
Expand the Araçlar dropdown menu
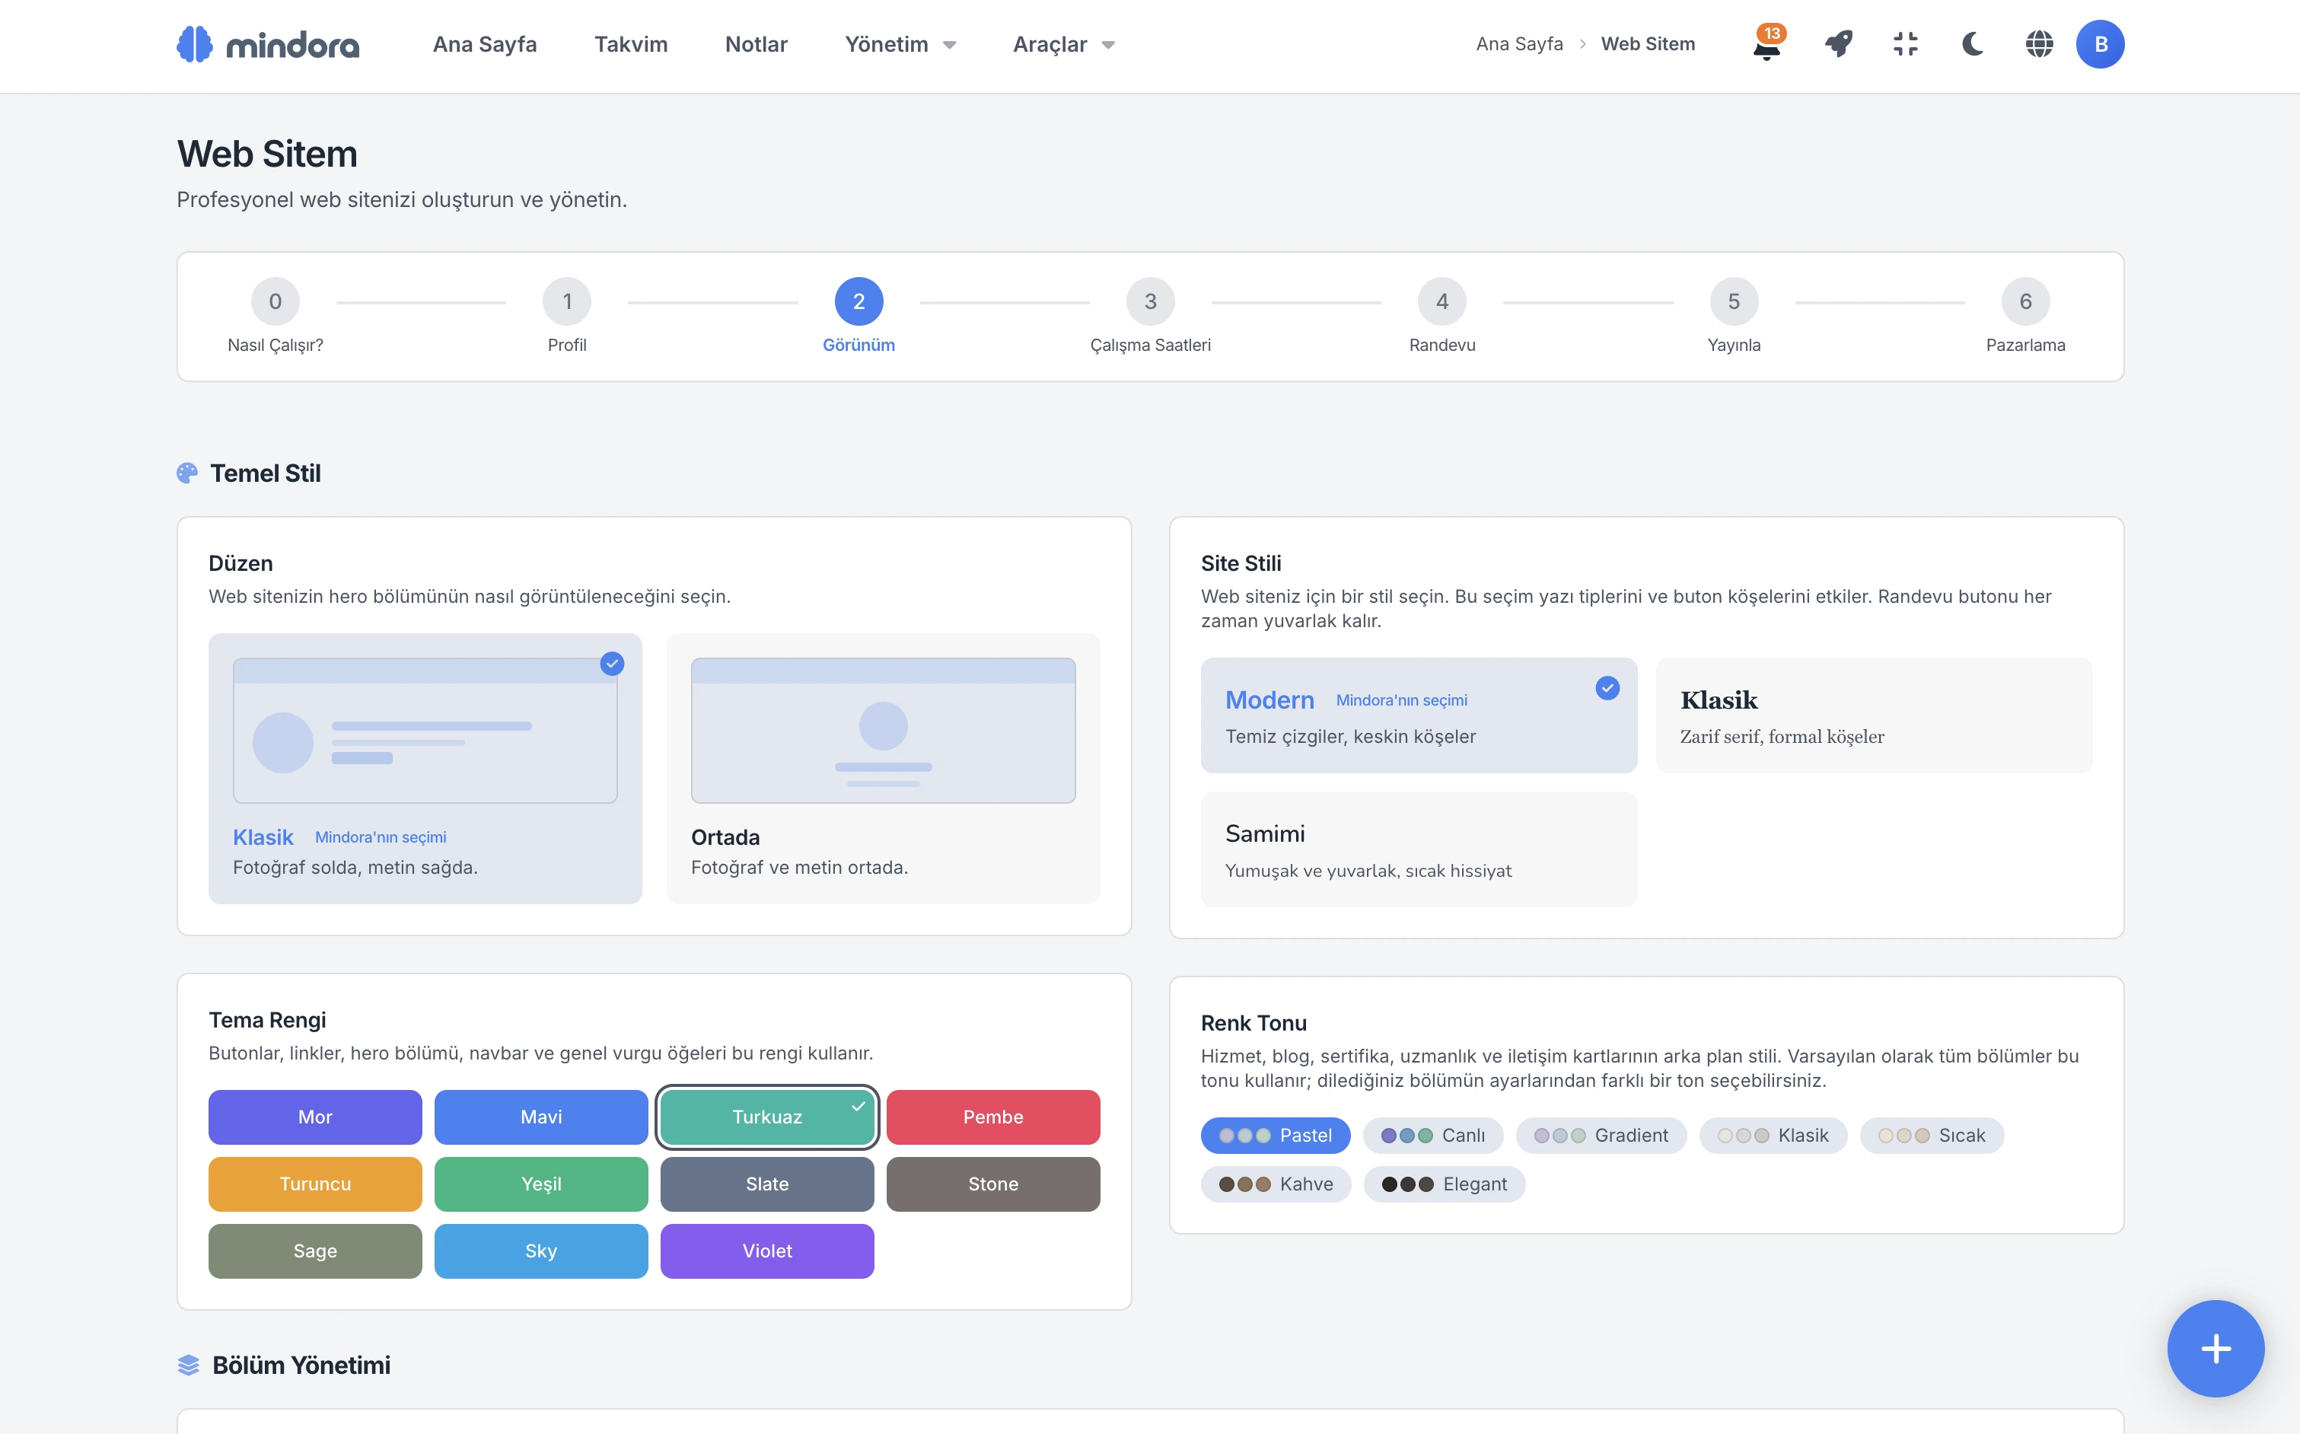(1064, 45)
